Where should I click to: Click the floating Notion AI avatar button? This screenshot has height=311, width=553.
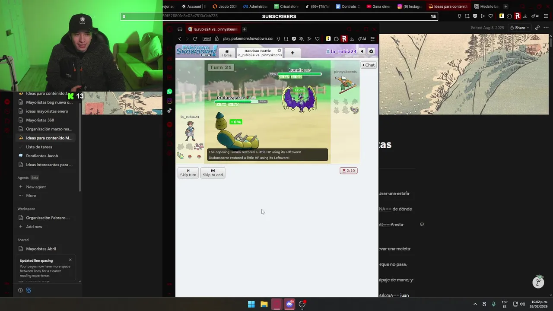click(x=538, y=282)
